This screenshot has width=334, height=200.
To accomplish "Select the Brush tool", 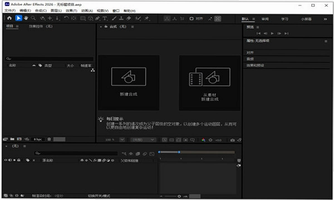I will click(x=114, y=19).
